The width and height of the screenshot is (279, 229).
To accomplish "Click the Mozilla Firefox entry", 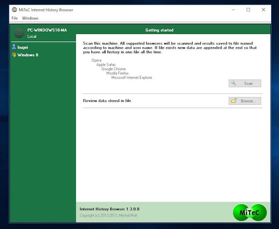I will [x=118, y=73].
